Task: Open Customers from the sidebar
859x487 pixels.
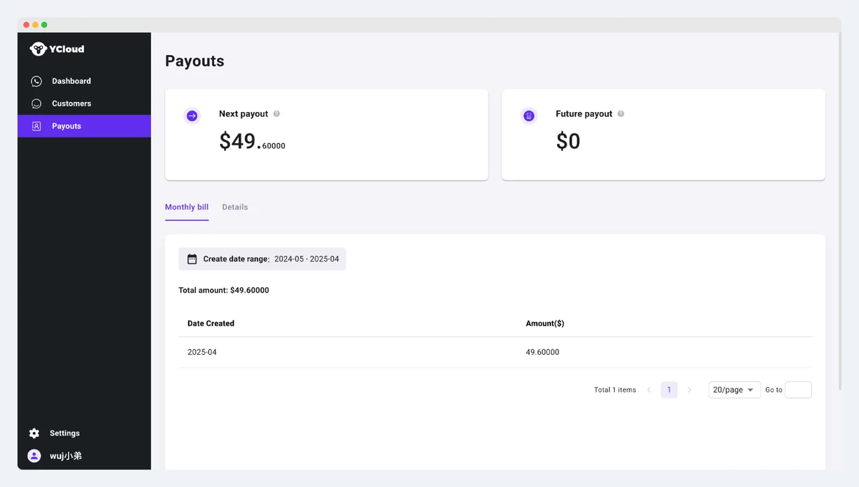Action: point(84,104)
